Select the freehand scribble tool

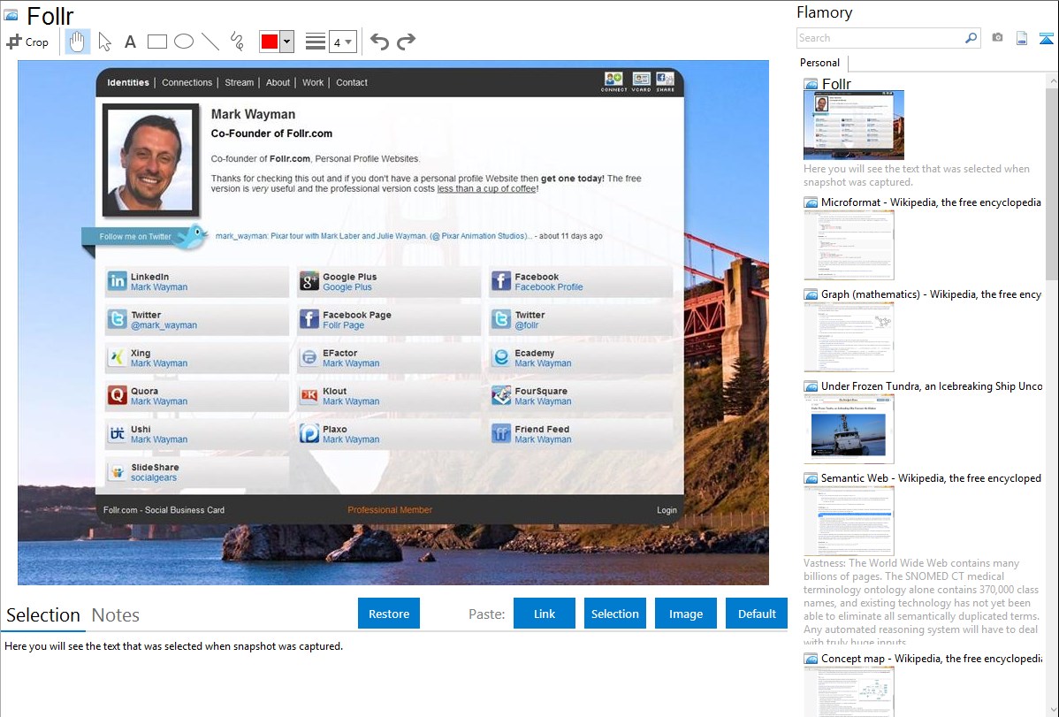[236, 42]
